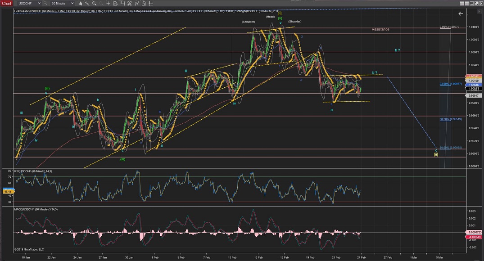Click the red -0.000581 MACD value marker
This screenshot has height=261, width=484.
(475, 237)
